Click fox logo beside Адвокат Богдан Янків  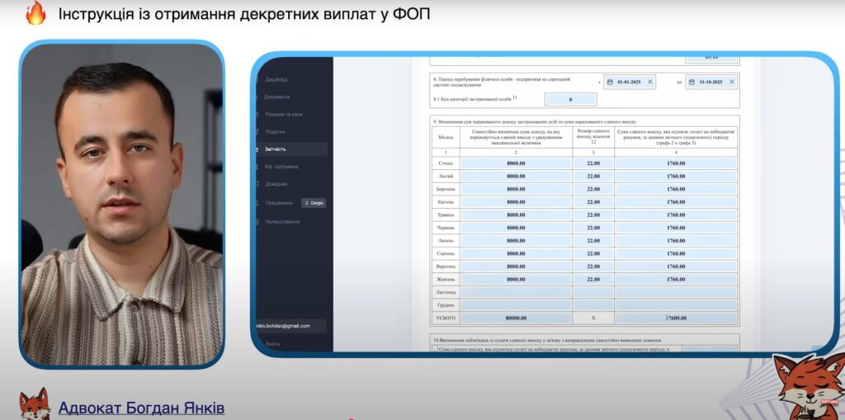pos(35,404)
